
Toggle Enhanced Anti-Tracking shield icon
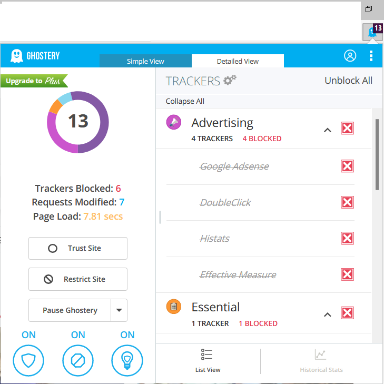[x=28, y=360]
